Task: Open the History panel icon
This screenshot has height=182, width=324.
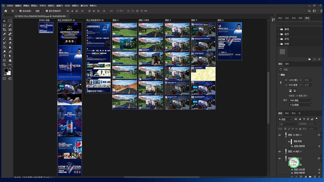Action: point(273,20)
